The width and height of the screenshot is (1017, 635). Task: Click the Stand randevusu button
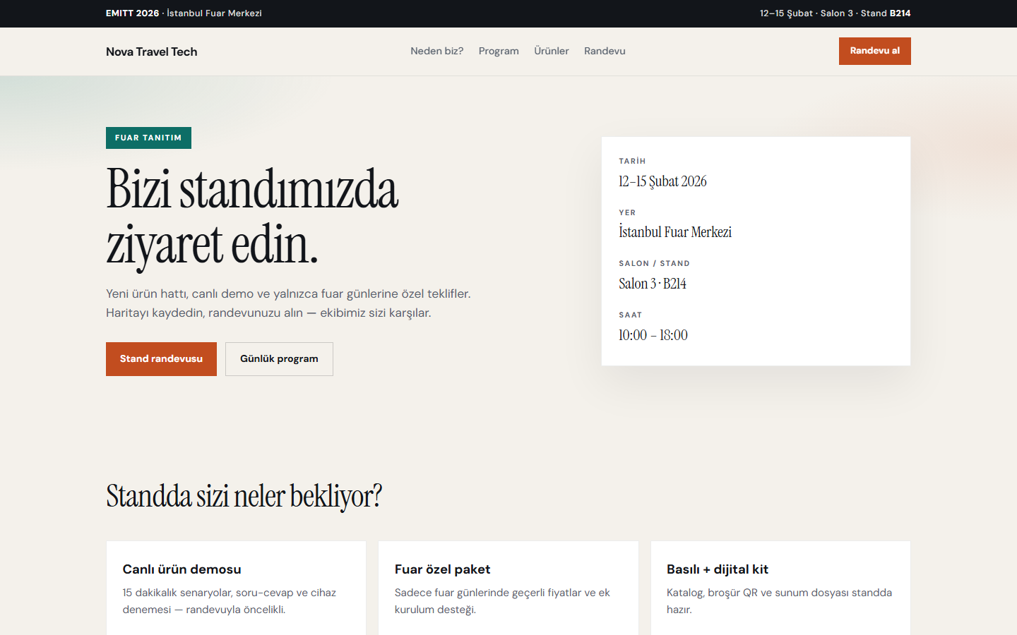pos(161,359)
